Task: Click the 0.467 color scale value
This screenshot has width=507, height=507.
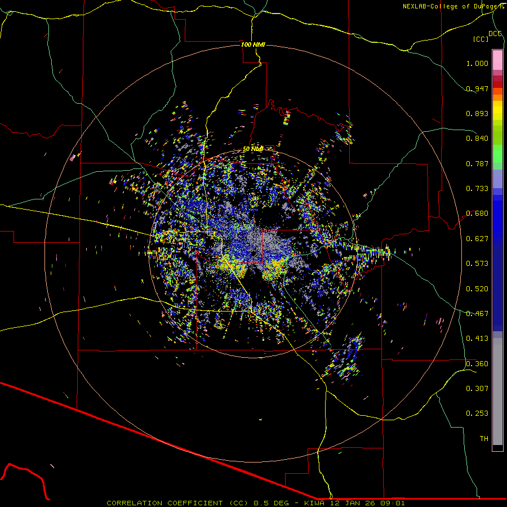Action: [477, 314]
